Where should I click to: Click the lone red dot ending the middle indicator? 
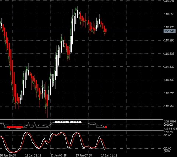click(106, 127)
